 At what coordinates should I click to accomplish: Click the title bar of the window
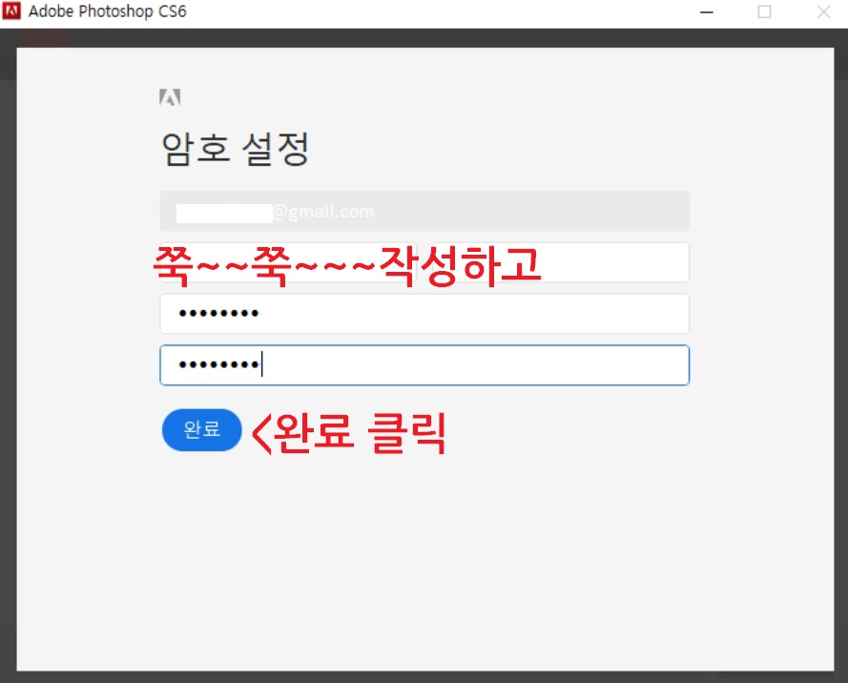(x=429, y=11)
